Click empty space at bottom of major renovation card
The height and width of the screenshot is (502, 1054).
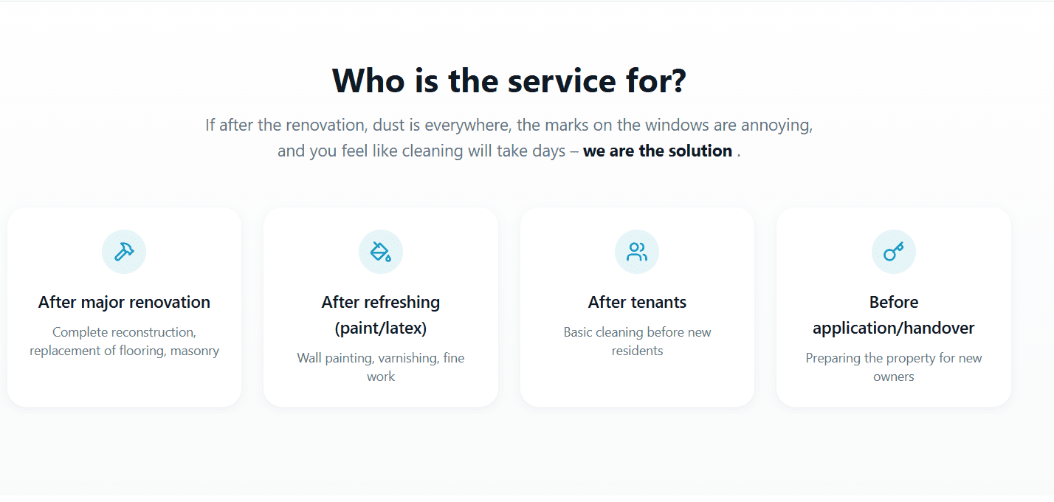coord(124,385)
